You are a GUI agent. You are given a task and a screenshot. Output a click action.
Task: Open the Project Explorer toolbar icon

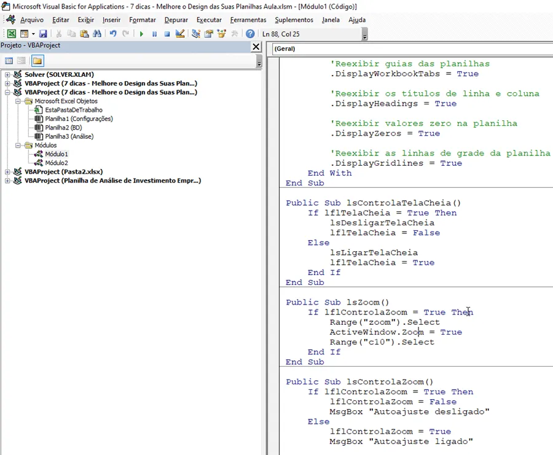click(196, 34)
